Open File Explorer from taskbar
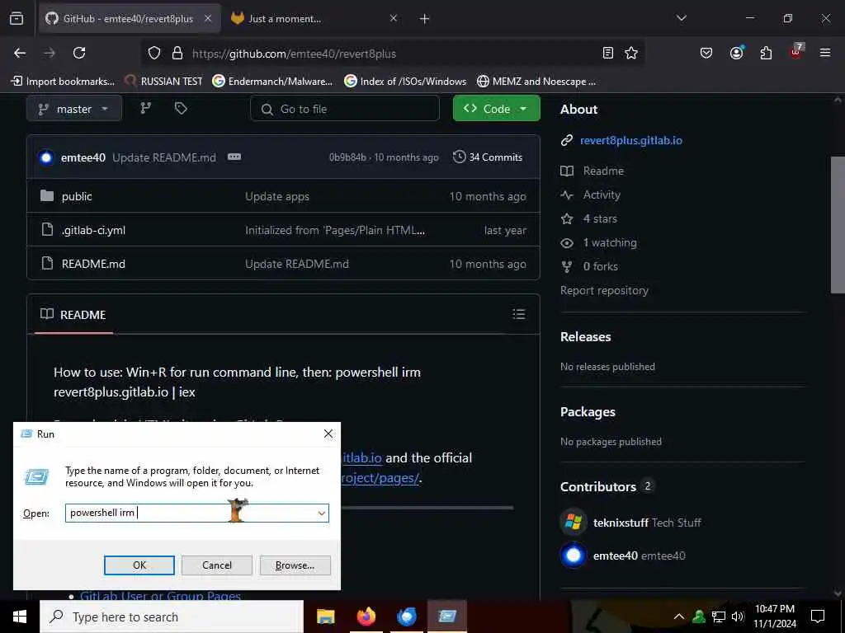 (x=325, y=617)
